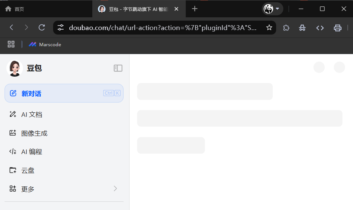Click the 豆包 avatar logo

[15, 68]
